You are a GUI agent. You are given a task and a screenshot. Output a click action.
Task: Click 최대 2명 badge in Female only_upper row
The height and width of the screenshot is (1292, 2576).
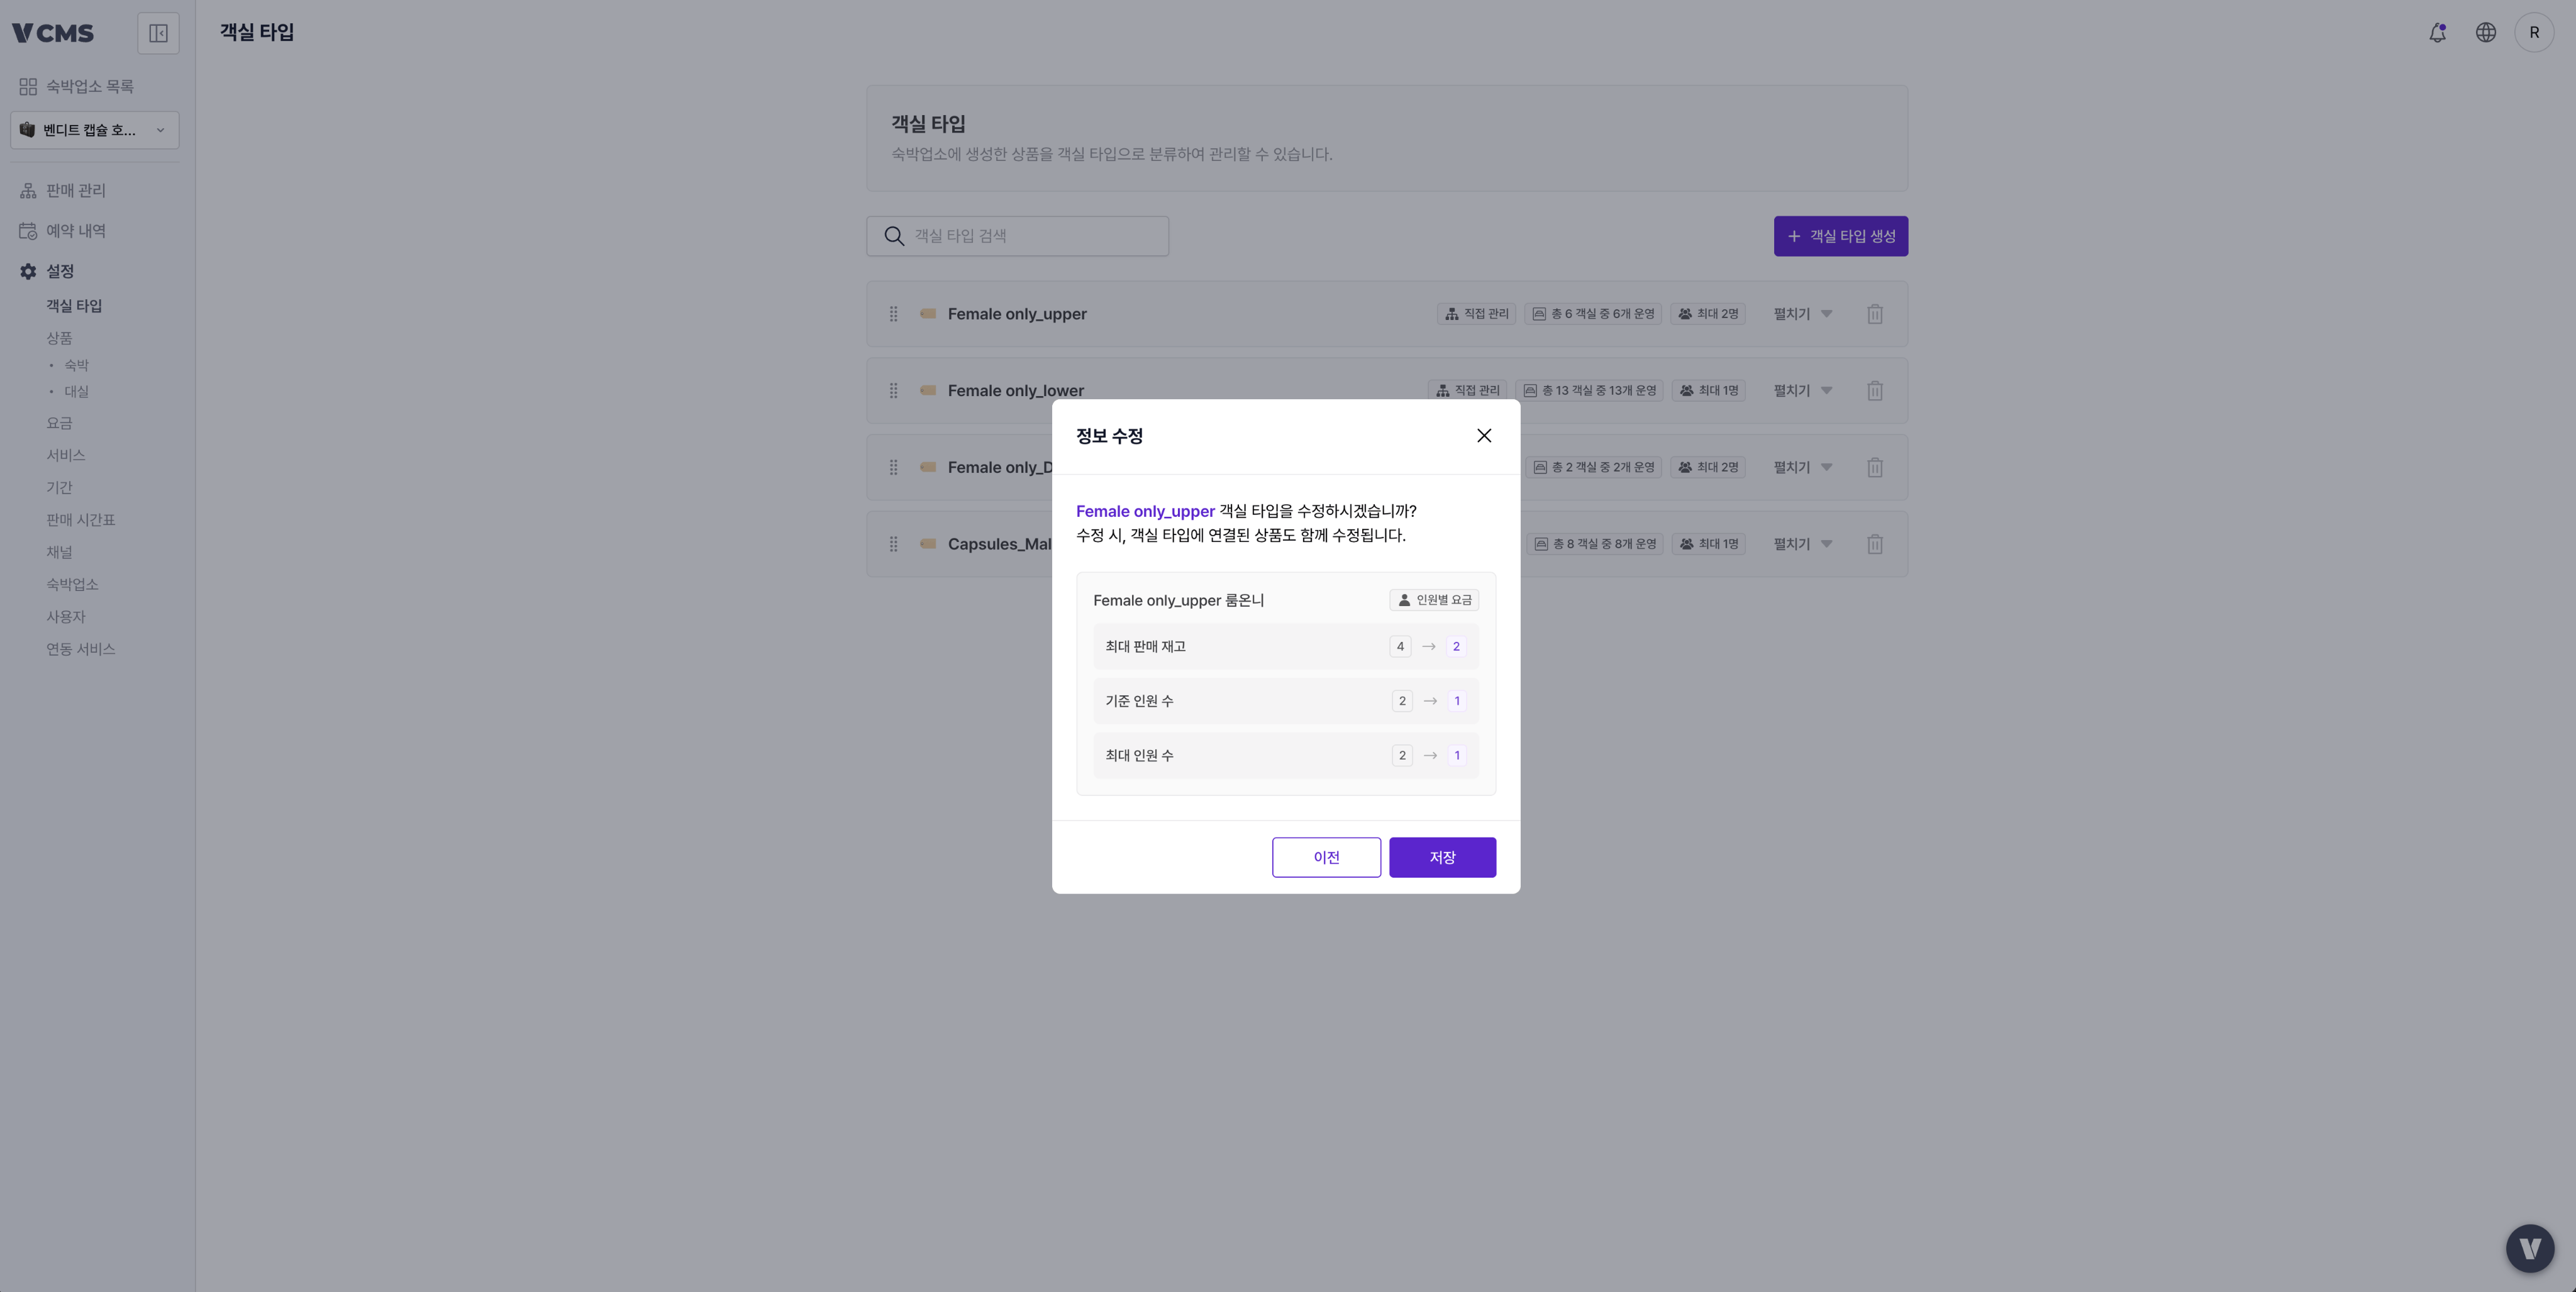1707,314
